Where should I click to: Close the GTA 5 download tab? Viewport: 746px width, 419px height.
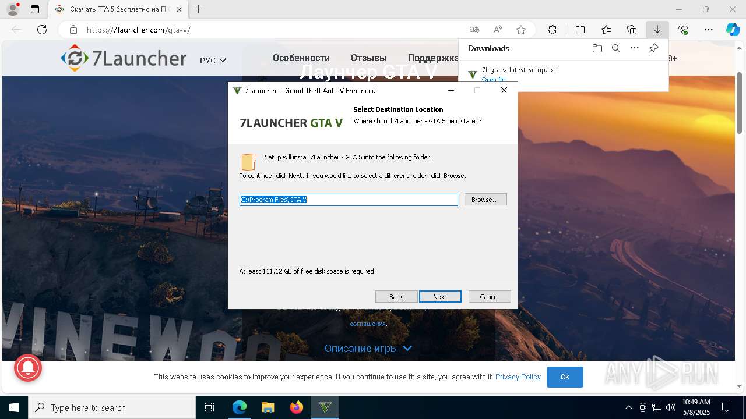pos(180,9)
